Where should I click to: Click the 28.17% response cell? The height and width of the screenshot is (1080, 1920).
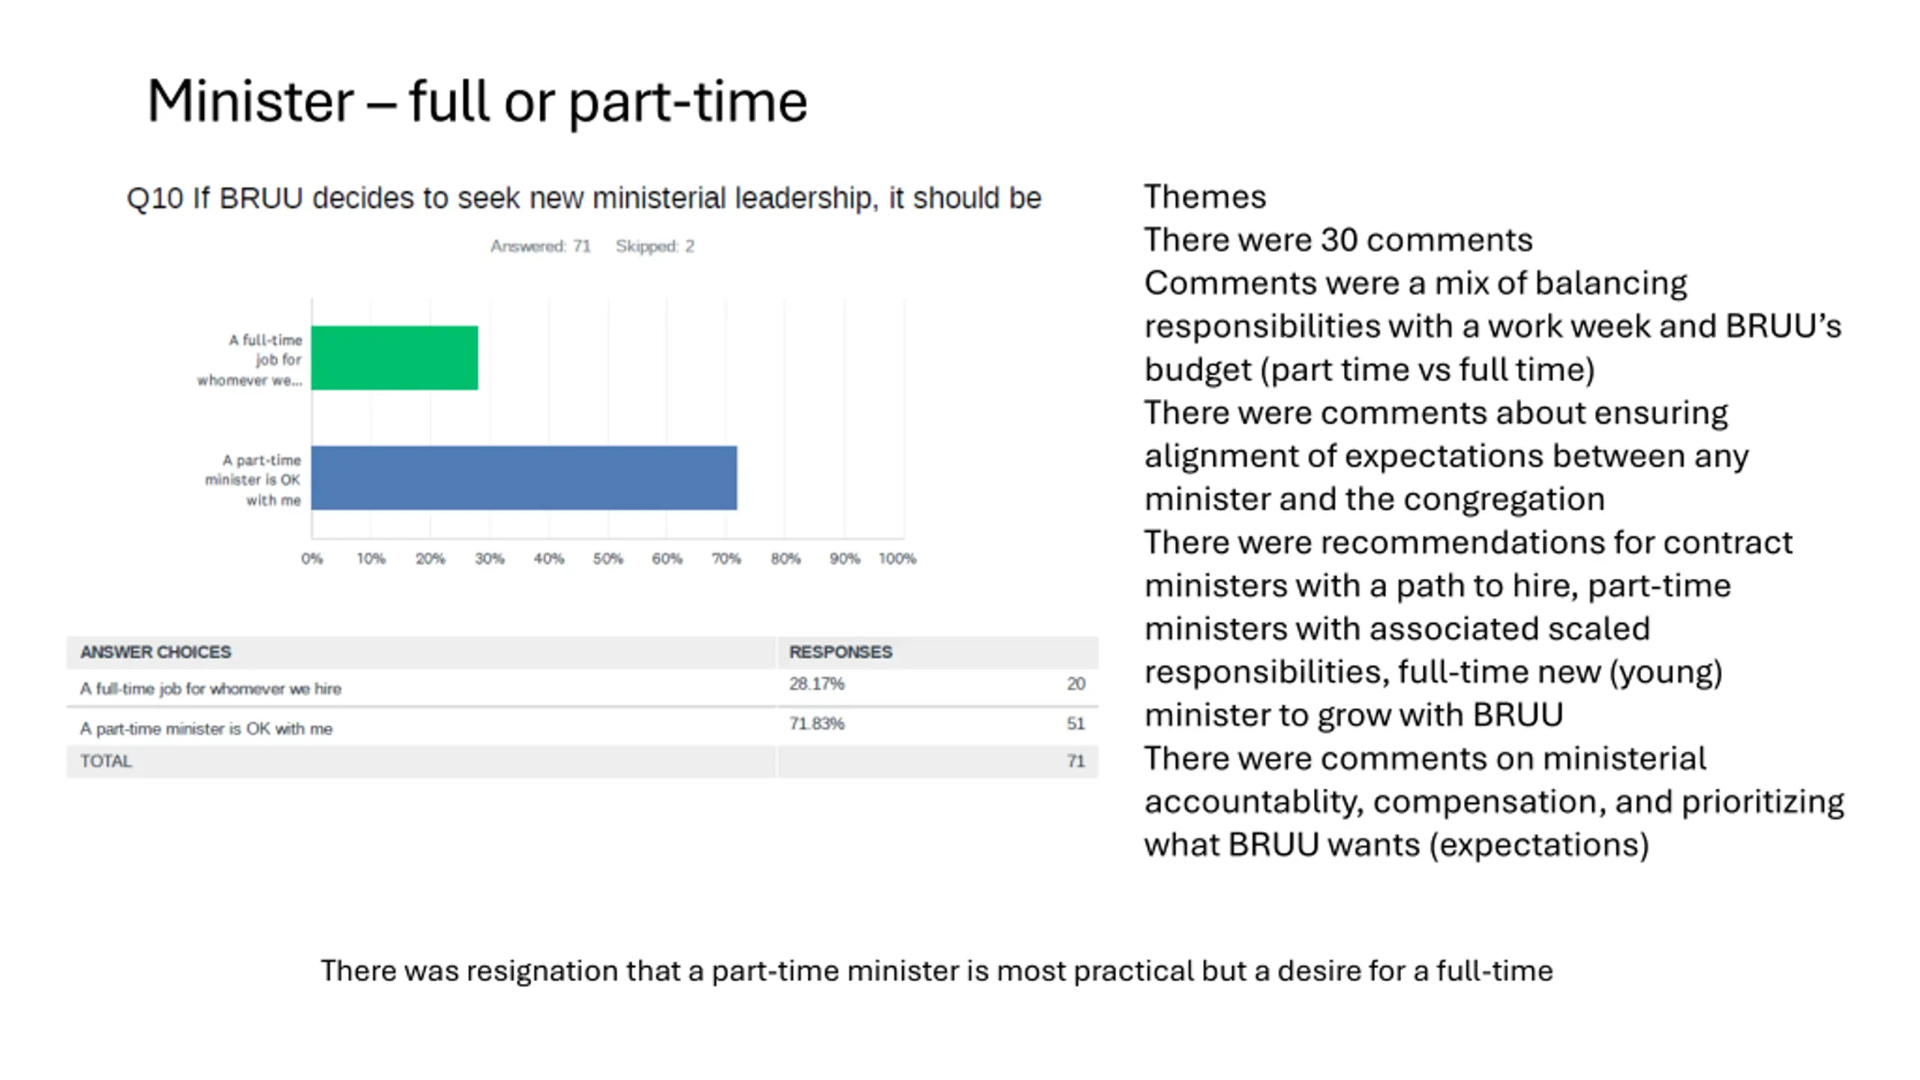coord(816,684)
